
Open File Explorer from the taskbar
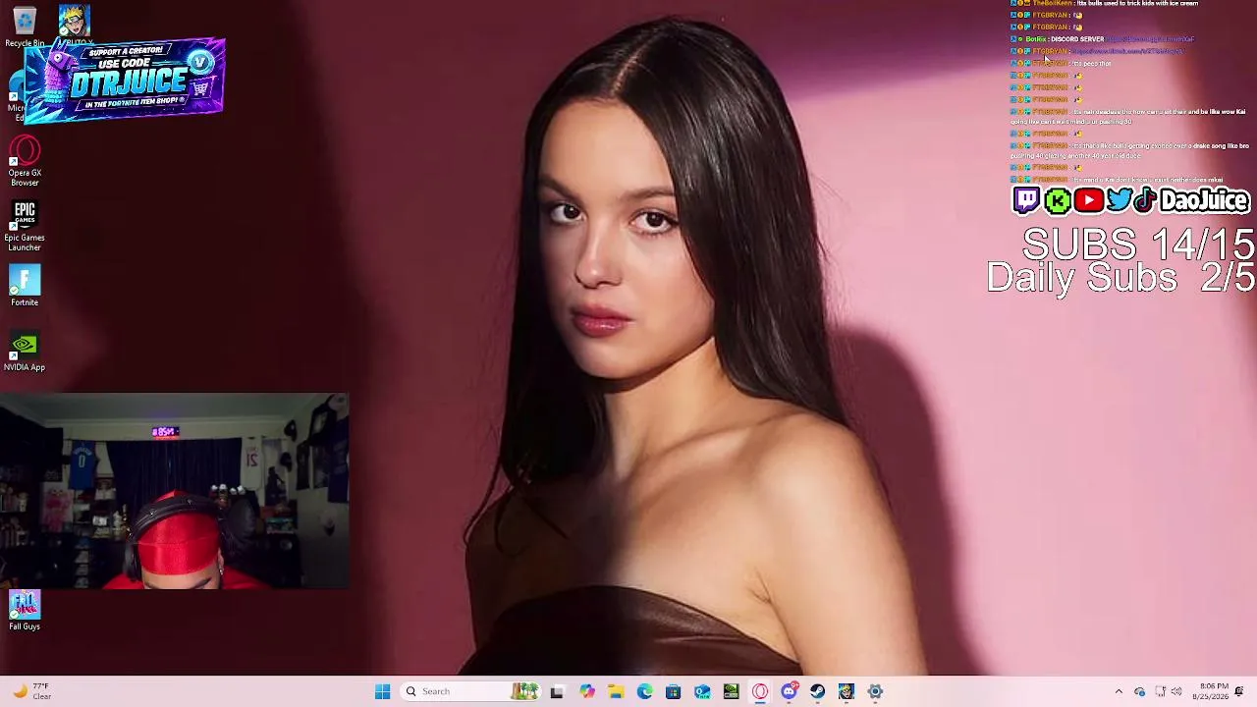click(x=616, y=691)
